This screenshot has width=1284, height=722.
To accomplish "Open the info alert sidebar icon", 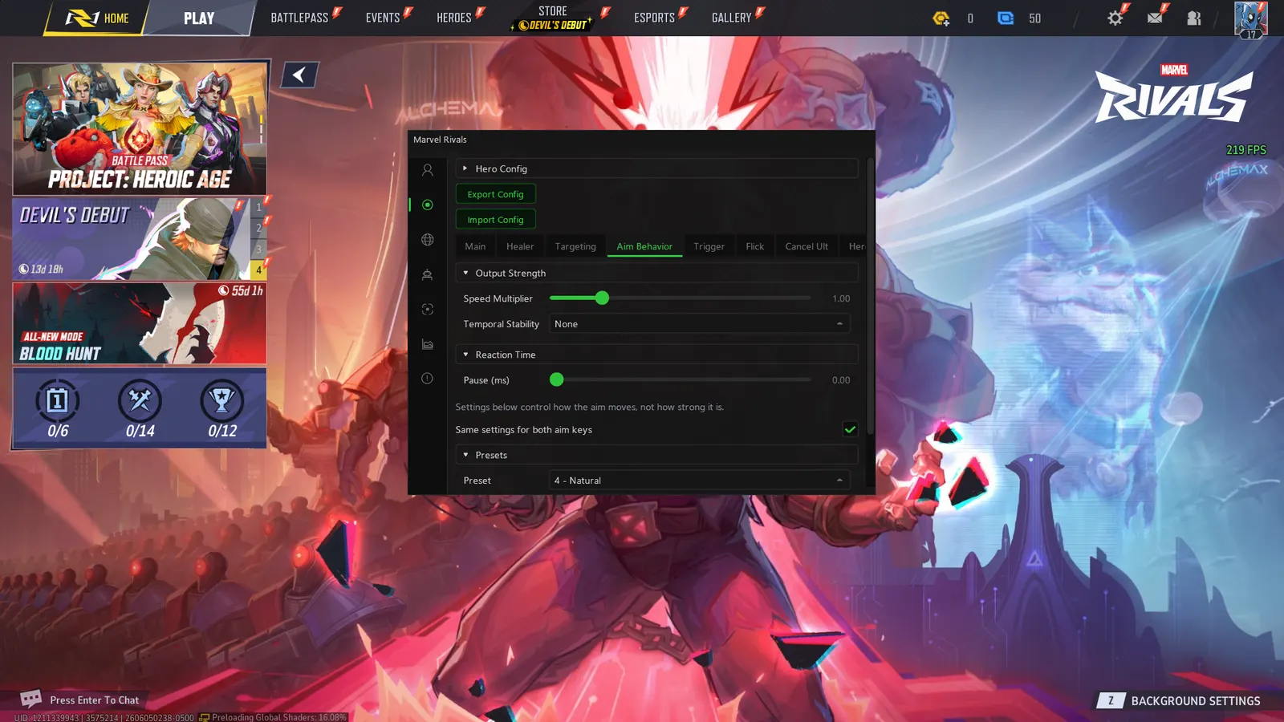I will (427, 379).
